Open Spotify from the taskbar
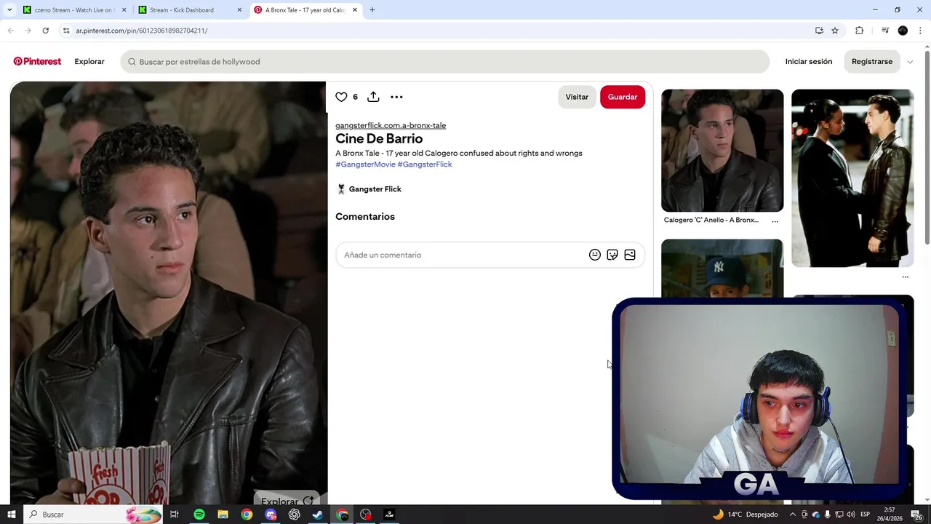This screenshot has width=931, height=524. [199, 515]
